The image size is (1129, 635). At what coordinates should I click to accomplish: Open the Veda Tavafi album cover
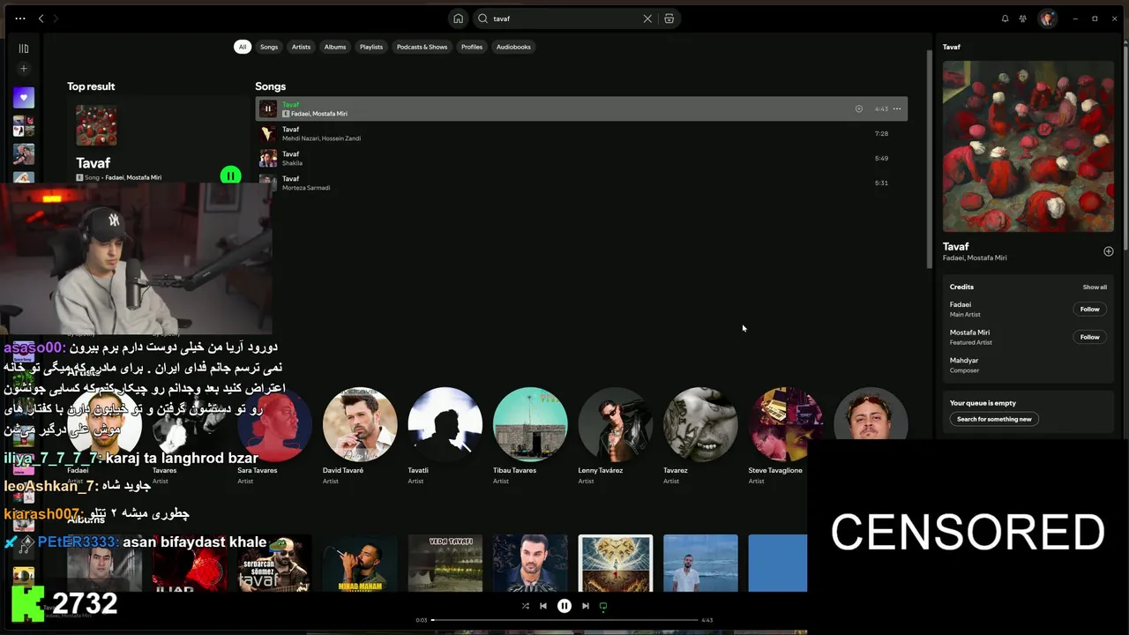(445, 563)
